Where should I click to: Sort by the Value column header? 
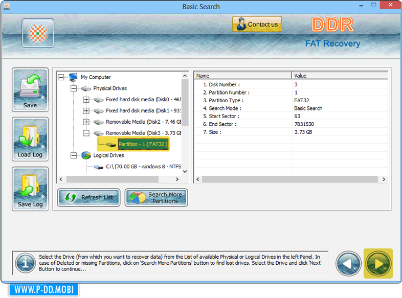coord(339,76)
